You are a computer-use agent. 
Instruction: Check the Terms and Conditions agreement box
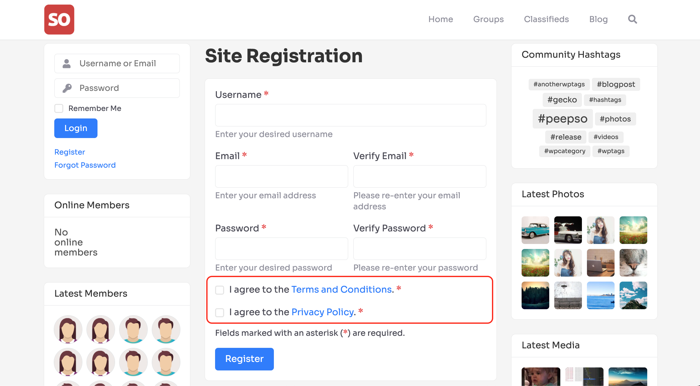[220, 290]
